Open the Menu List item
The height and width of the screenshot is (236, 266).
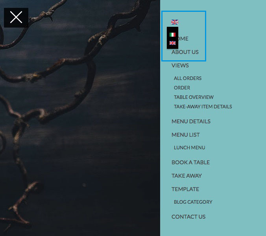[x=186, y=135]
